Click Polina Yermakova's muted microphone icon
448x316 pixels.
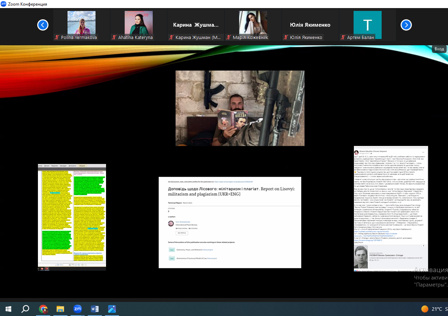pyautogui.click(x=57, y=38)
